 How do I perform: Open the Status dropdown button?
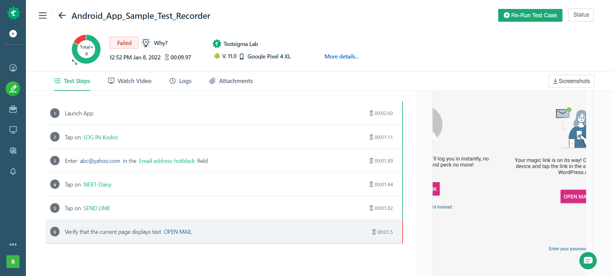(581, 15)
